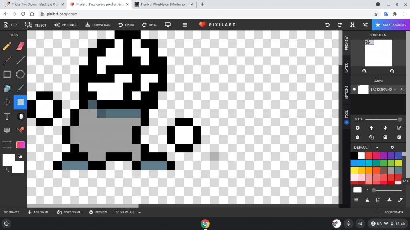Duplicate layer with copy icon
The width and height of the screenshot is (410, 230).
371,137
